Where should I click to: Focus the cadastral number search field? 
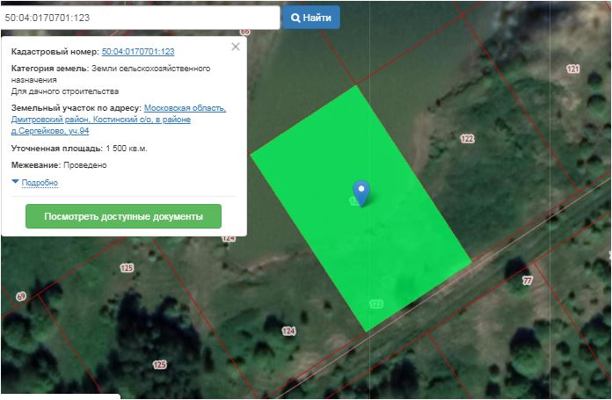pyautogui.click(x=141, y=18)
